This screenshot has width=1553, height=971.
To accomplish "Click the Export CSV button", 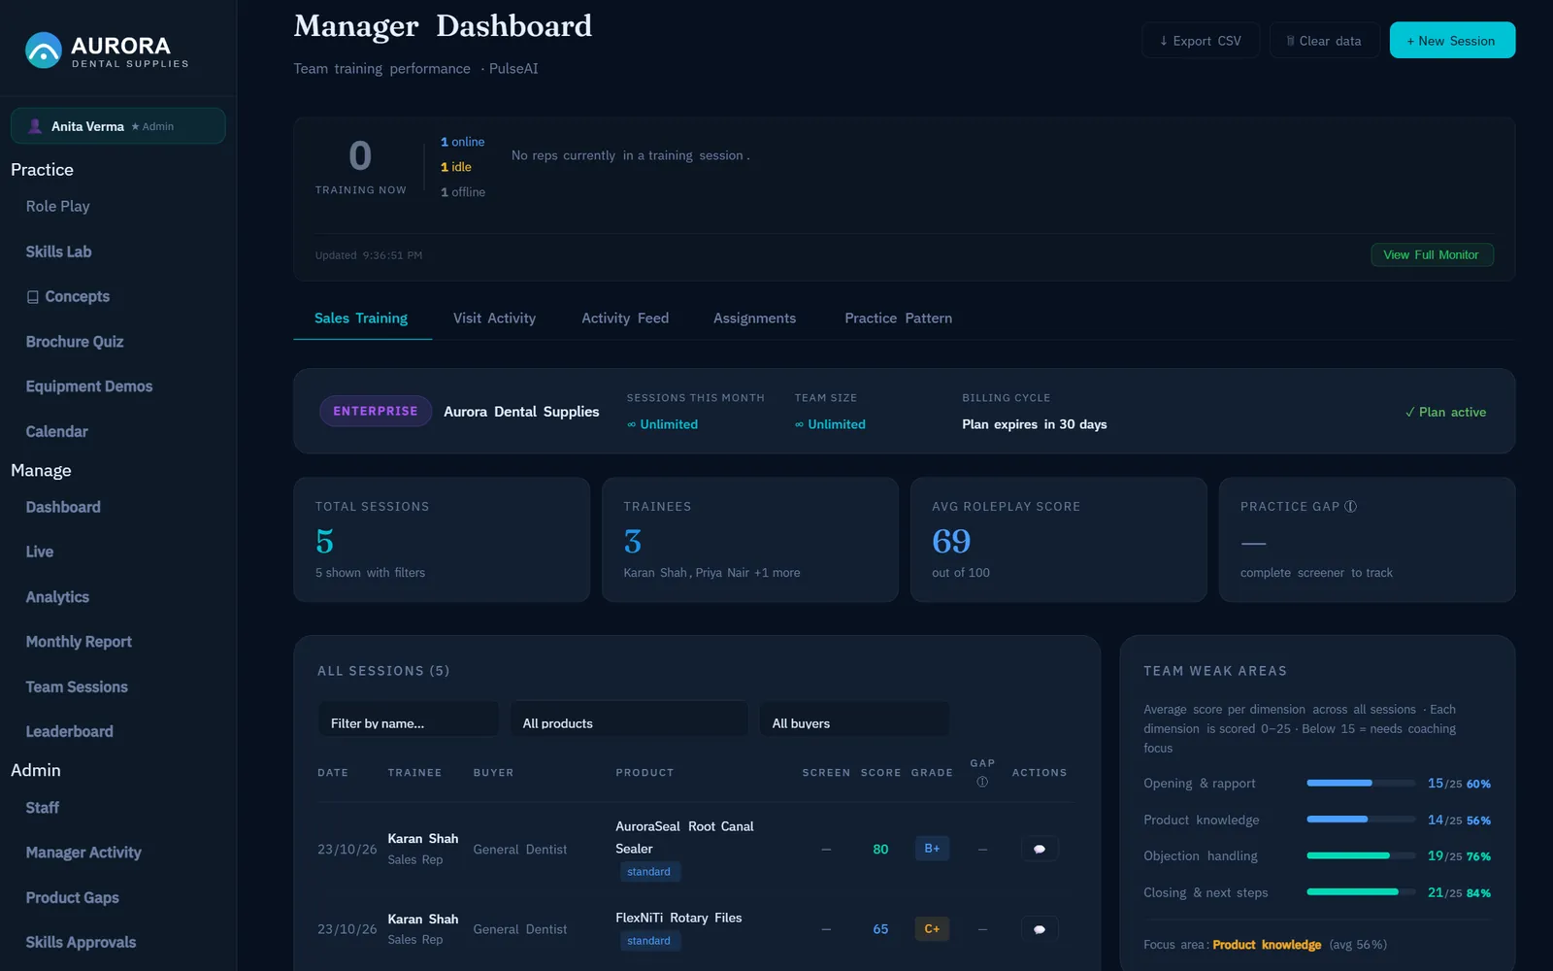I will tap(1201, 41).
